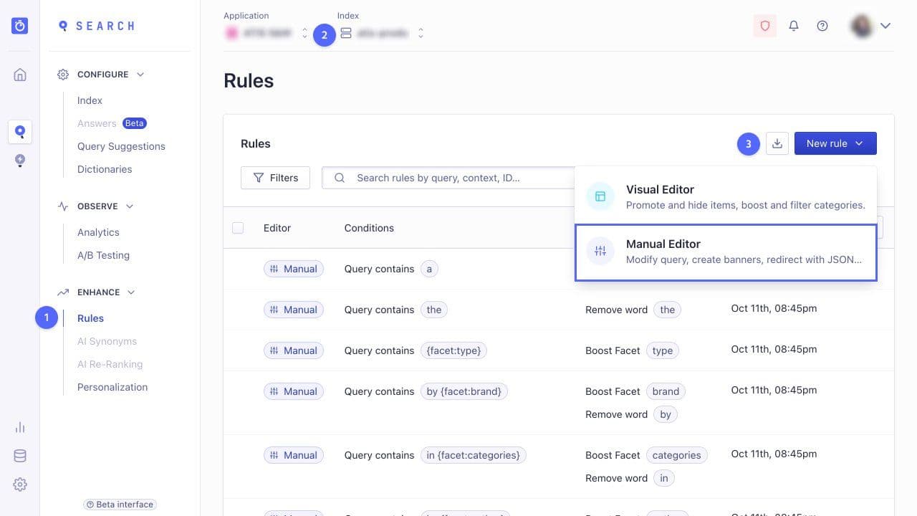Open Dictionaries in the sidebar
Viewport: 917px width, 516px height.
(x=105, y=169)
